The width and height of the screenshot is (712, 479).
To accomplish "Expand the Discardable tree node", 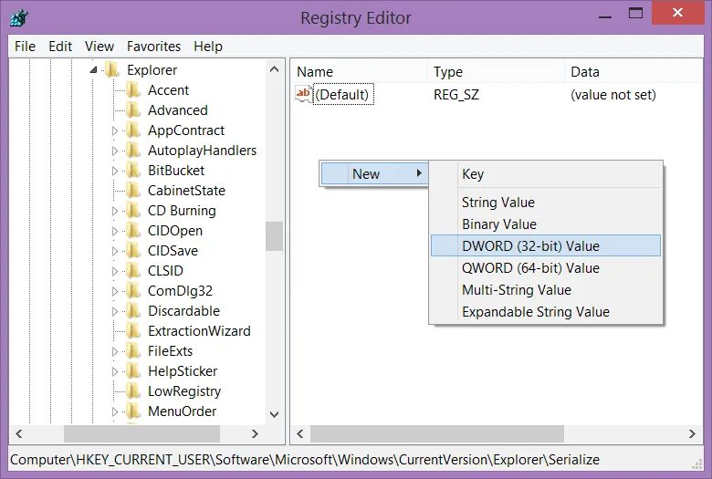I will click(x=115, y=311).
